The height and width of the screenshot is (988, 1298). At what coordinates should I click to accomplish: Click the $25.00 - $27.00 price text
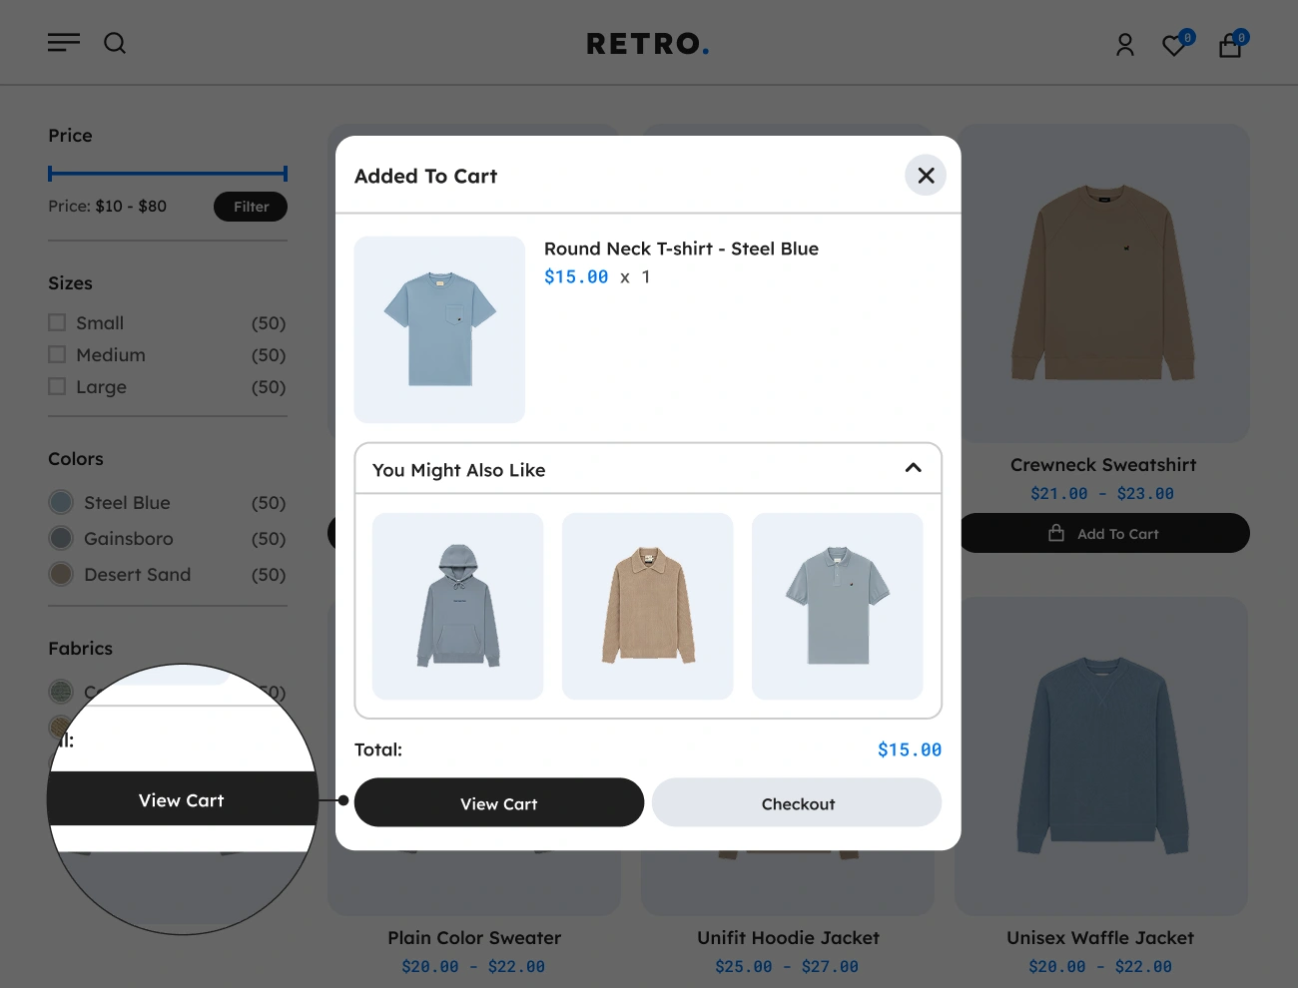pyautogui.click(x=787, y=966)
